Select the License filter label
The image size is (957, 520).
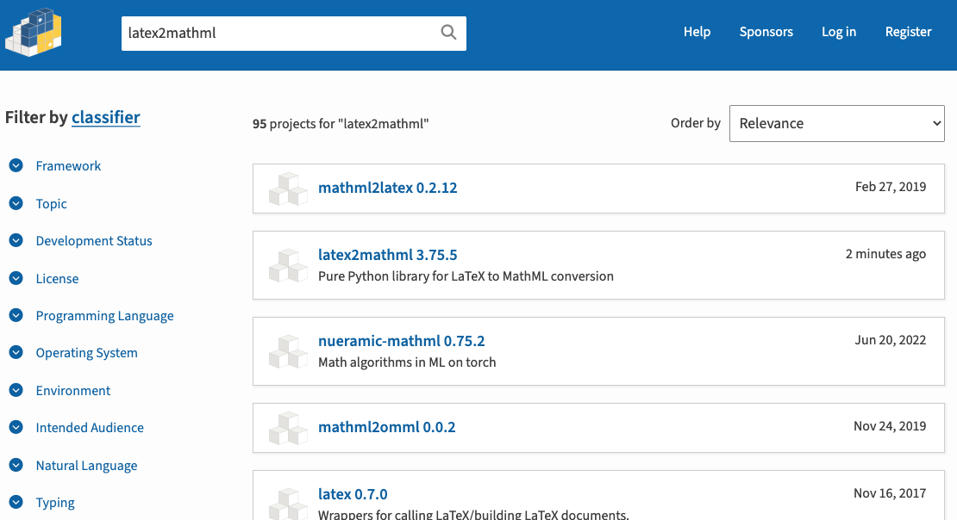coord(58,279)
